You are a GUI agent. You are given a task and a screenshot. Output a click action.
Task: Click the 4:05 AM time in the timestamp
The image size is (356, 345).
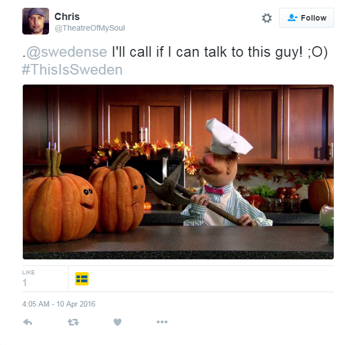click(36, 304)
